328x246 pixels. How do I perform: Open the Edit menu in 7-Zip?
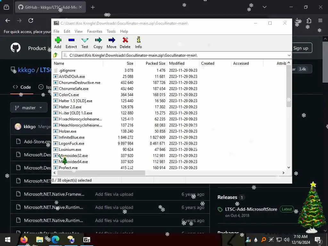tap(67, 31)
